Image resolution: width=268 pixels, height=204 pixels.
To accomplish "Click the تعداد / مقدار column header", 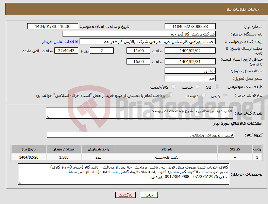I will click(x=64, y=149).
